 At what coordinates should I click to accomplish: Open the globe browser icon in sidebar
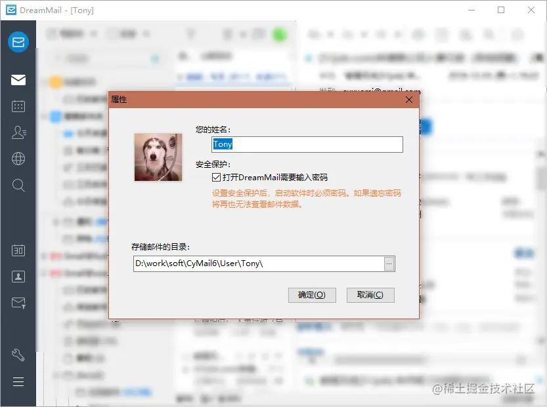18,159
